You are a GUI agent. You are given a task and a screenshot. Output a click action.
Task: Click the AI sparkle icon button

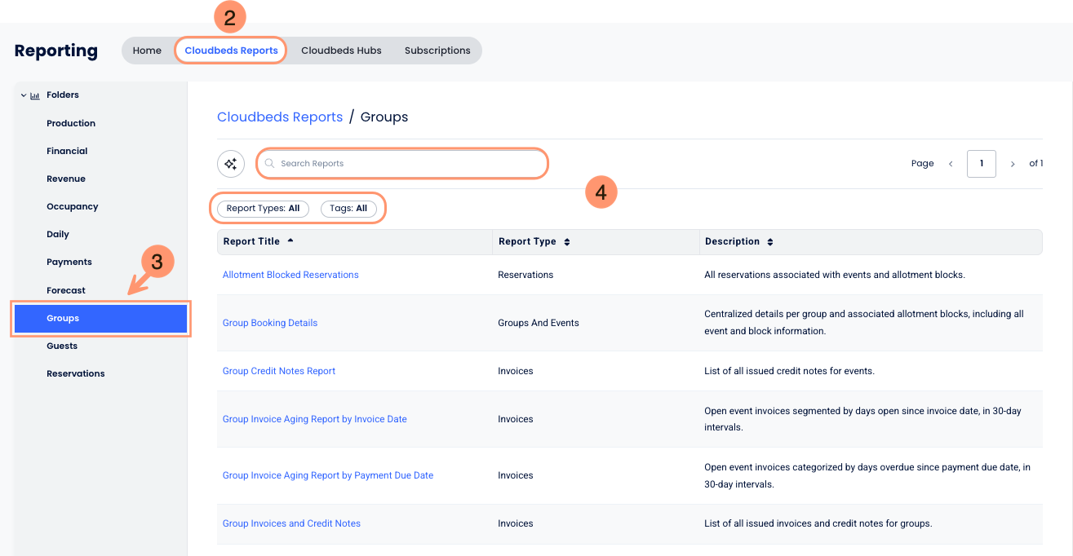(231, 164)
